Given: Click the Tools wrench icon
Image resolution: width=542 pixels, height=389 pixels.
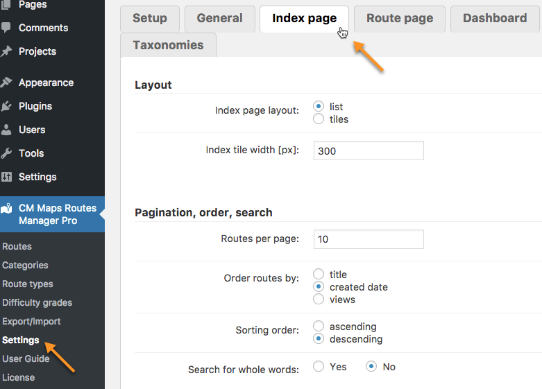Looking at the screenshot, I should coord(7,153).
